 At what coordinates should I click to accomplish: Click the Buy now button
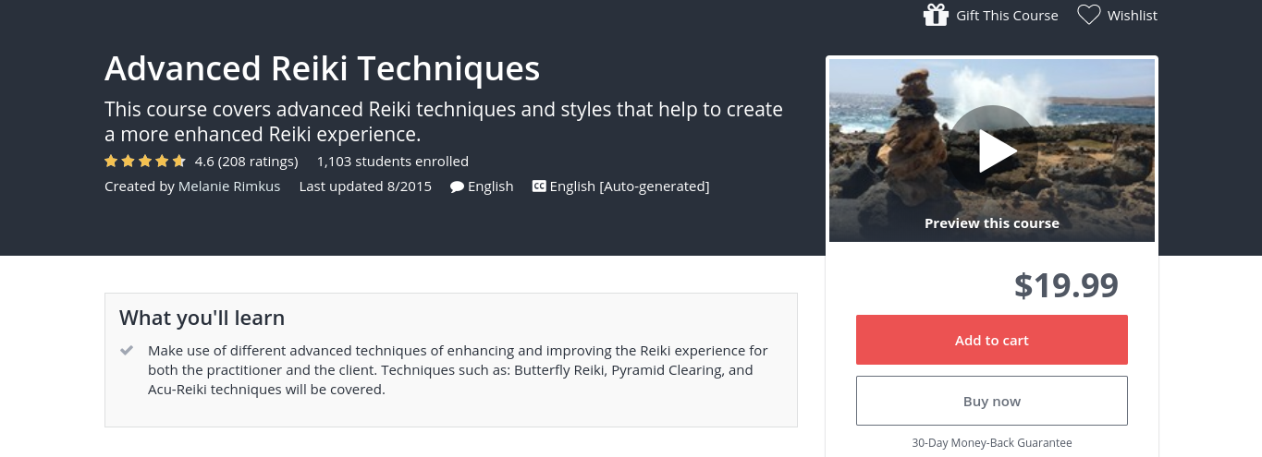pyautogui.click(x=992, y=401)
